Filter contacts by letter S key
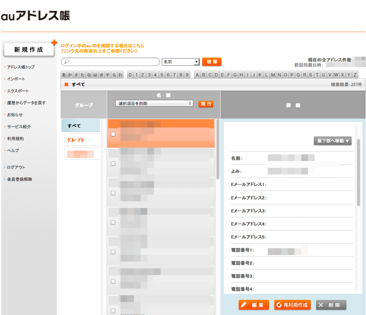The width and height of the screenshot is (366, 315). click(311, 75)
